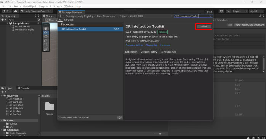This screenshot has width=266, height=139.
Task: Select the Scale tool in Scene toolbar
Action: pyautogui.click(x=46, y=41)
